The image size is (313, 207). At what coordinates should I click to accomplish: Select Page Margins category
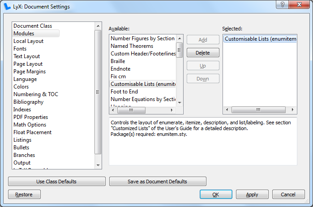point(30,72)
